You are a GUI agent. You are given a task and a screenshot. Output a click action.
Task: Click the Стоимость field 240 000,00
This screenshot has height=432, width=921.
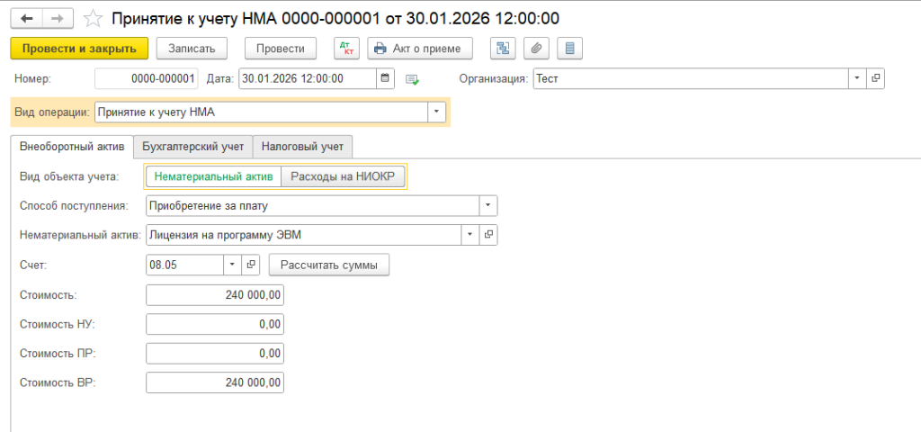pyautogui.click(x=215, y=295)
